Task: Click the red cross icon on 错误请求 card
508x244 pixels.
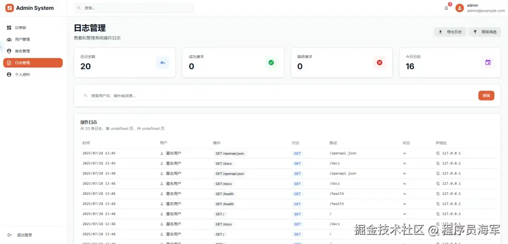Action: [x=380, y=63]
